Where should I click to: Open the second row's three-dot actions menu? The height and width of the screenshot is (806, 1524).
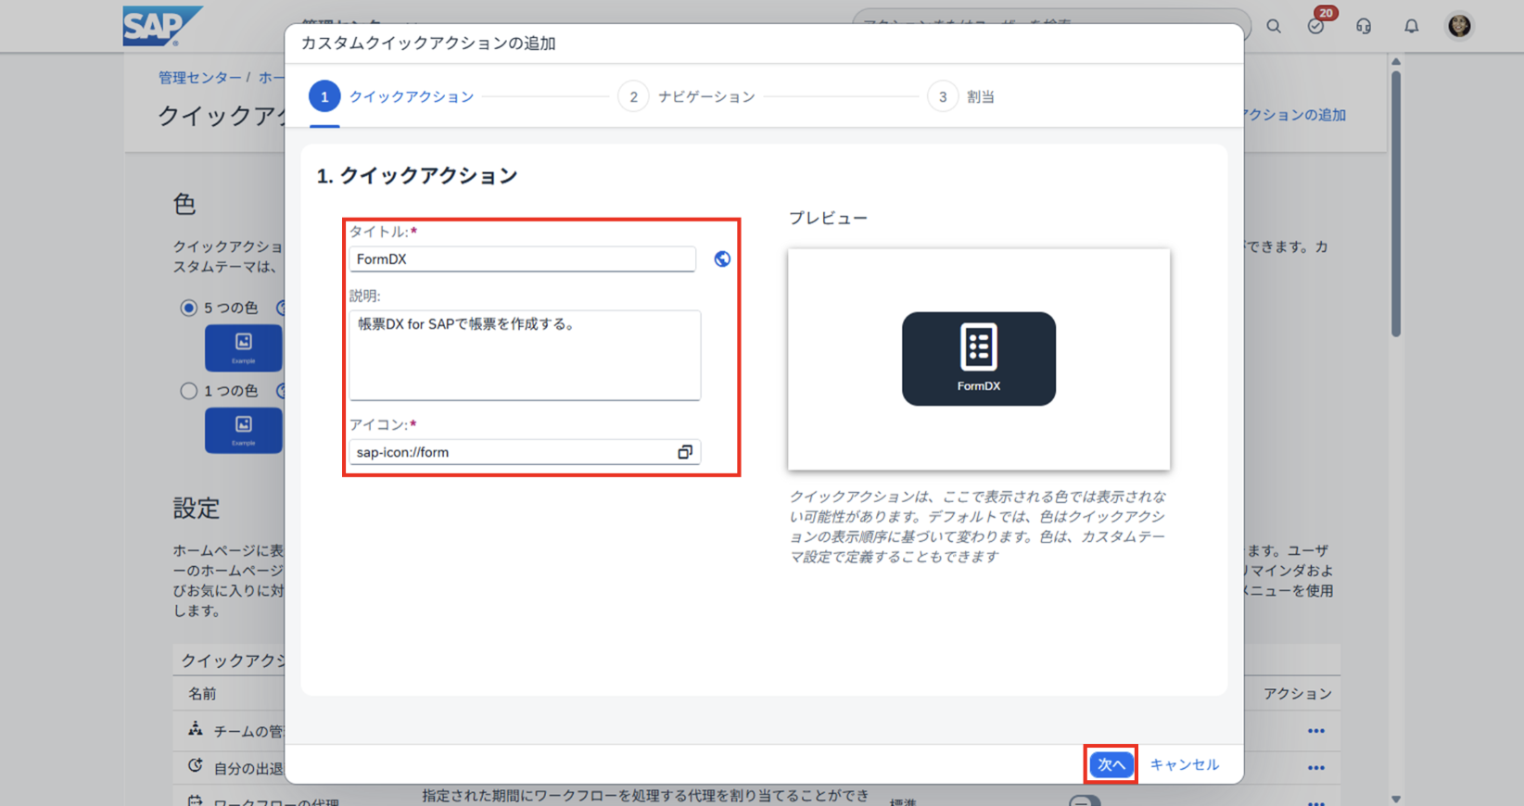tap(1315, 768)
